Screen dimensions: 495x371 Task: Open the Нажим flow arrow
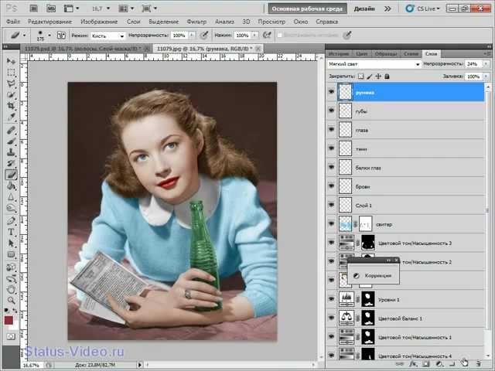(254, 36)
